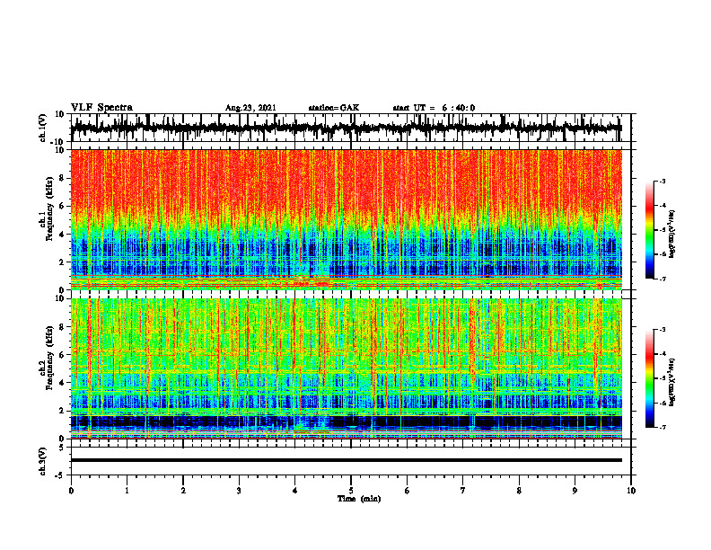Screen dimensions: 711x550
Task: Click the lower ch.2 PSD color bar
Action: pyautogui.click(x=649, y=378)
